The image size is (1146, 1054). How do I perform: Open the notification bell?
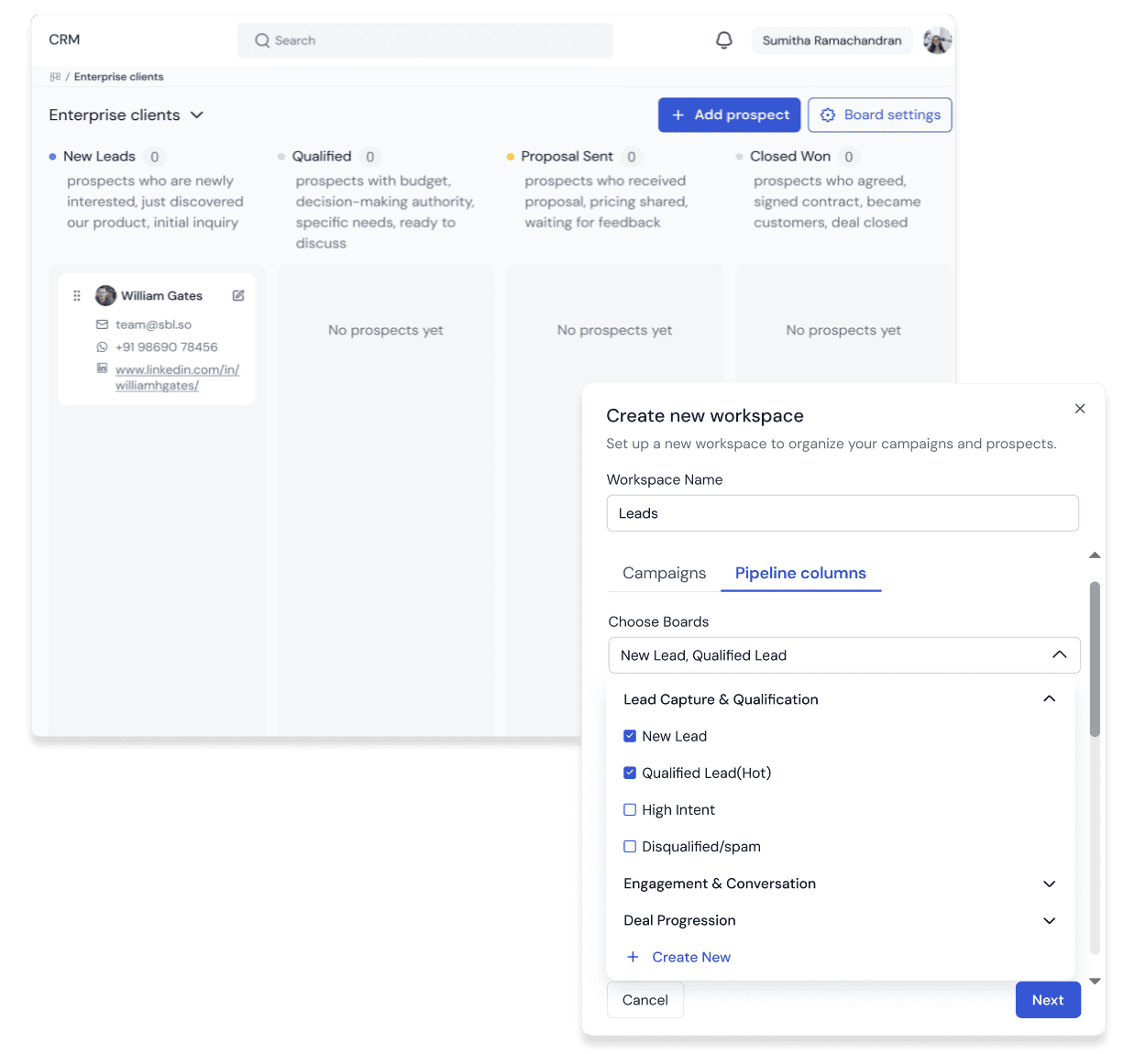tap(723, 40)
